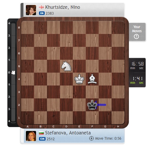Open Nino Khurtsidze's profile photo
Screen dimensions: 148x147
[31, 10]
